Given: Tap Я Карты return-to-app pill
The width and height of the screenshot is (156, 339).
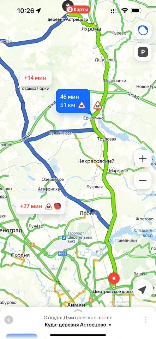Looking at the screenshot, I should pyautogui.click(x=78, y=10).
